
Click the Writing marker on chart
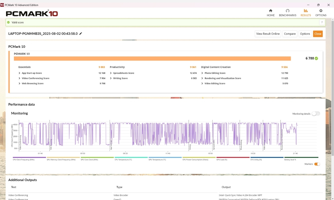190,147
